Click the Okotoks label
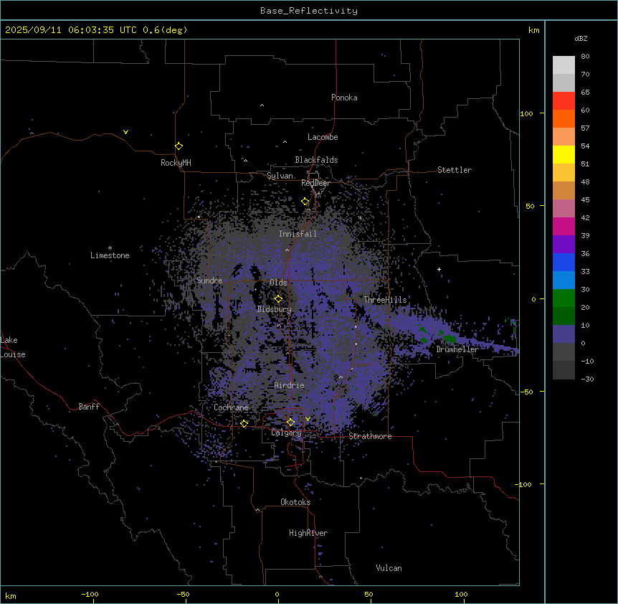This screenshot has width=618, height=604. pyautogui.click(x=295, y=502)
